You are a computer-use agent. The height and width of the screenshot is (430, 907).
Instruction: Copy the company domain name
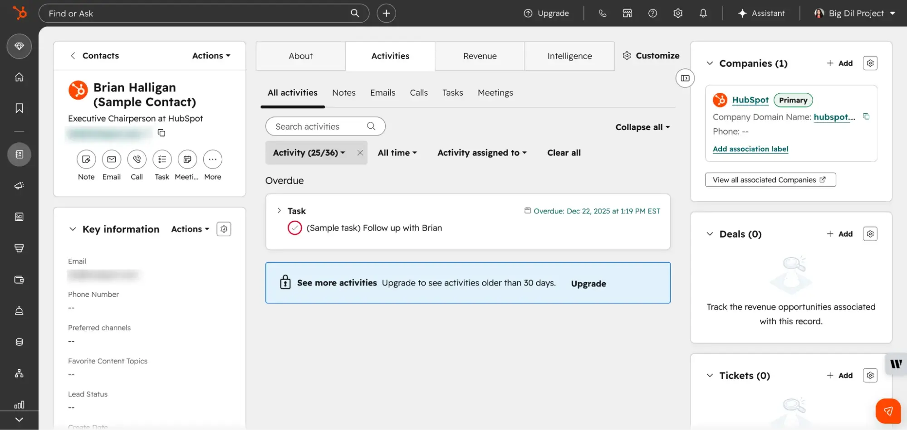tap(866, 116)
